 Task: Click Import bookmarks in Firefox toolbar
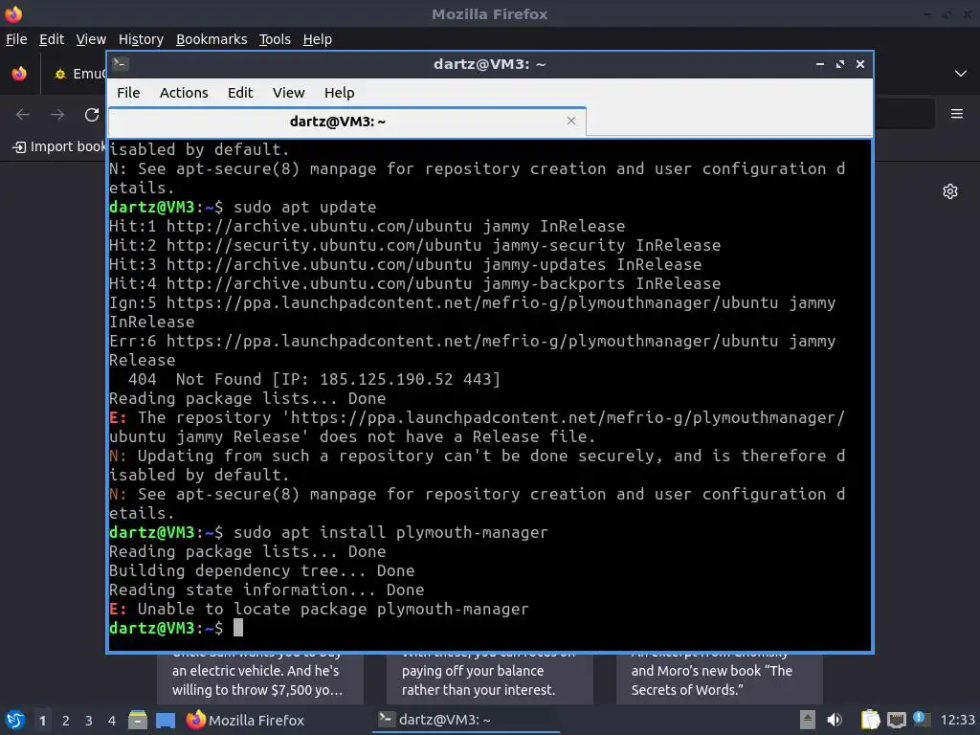[59, 146]
